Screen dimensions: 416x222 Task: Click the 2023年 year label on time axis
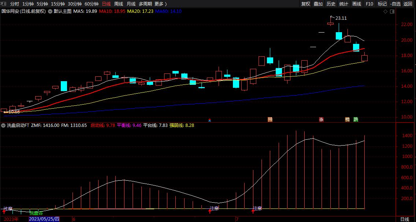coord(11,219)
